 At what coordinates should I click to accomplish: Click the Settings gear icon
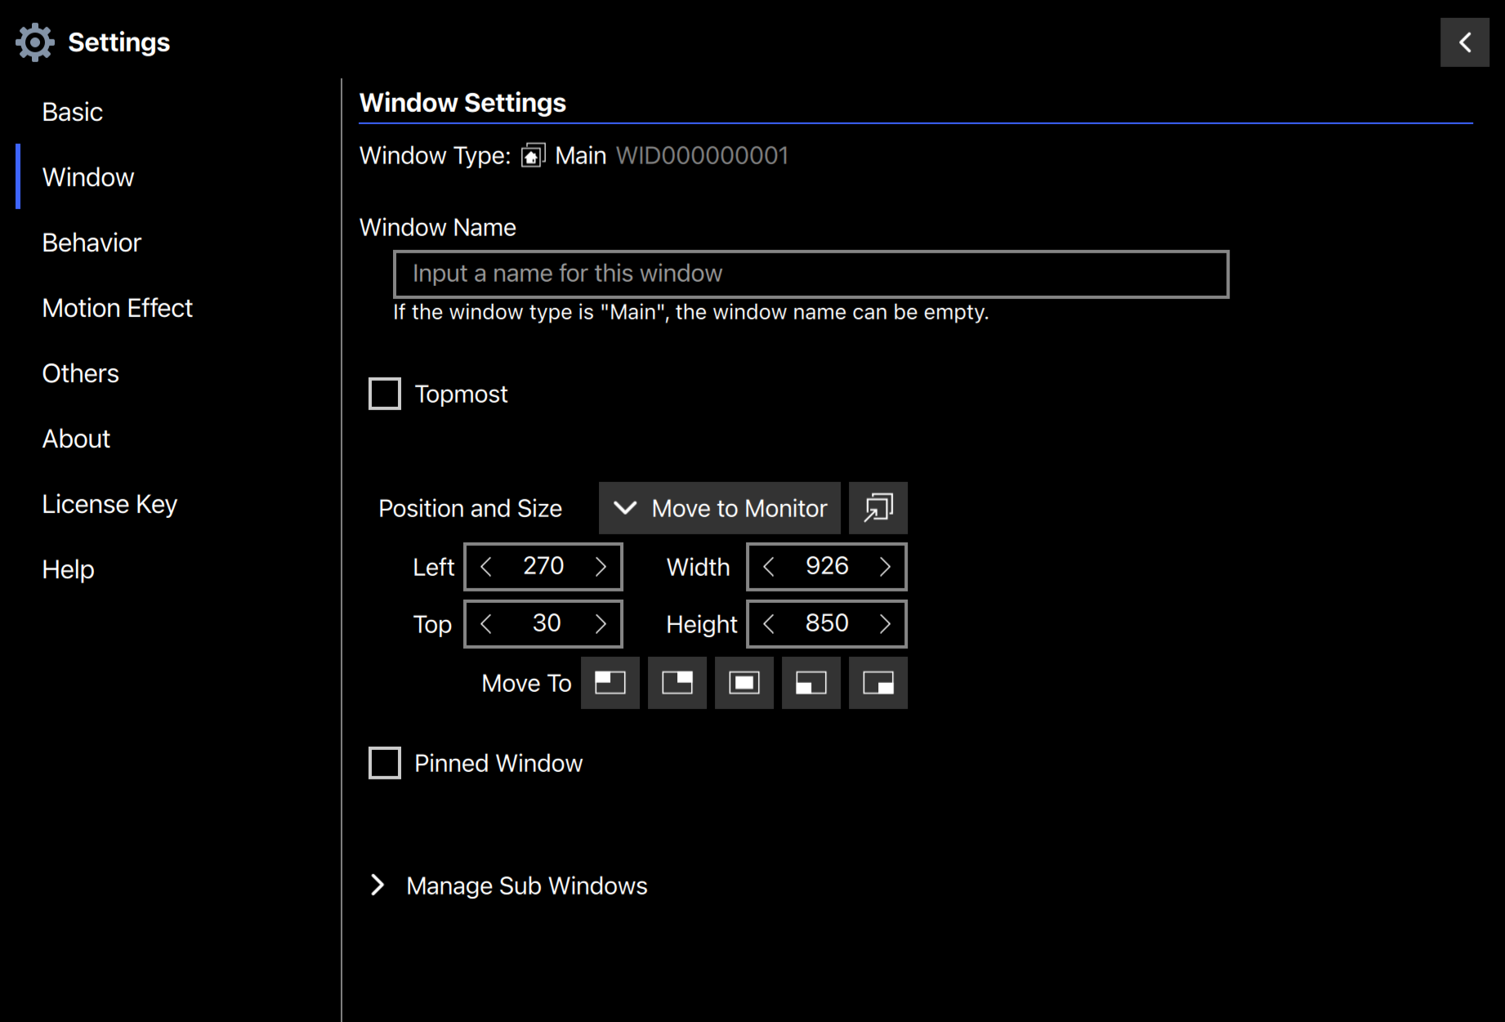34,42
